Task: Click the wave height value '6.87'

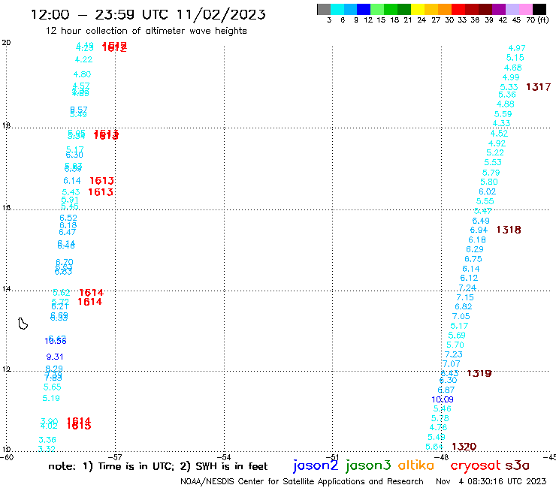Action: [x=446, y=390]
